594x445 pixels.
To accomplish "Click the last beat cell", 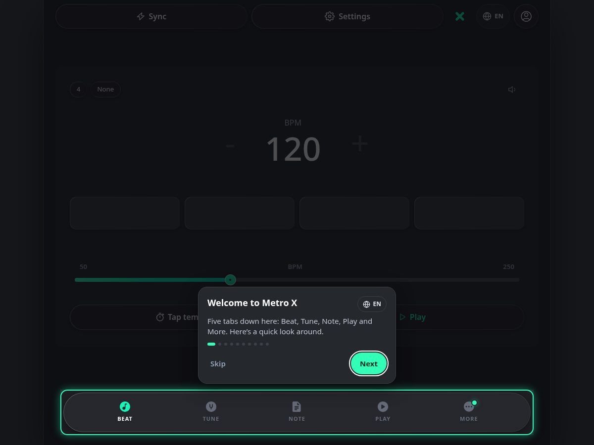I will 469,213.
